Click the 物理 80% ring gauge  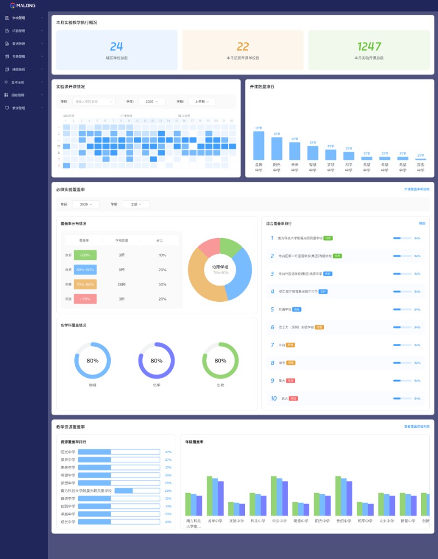coord(93,360)
